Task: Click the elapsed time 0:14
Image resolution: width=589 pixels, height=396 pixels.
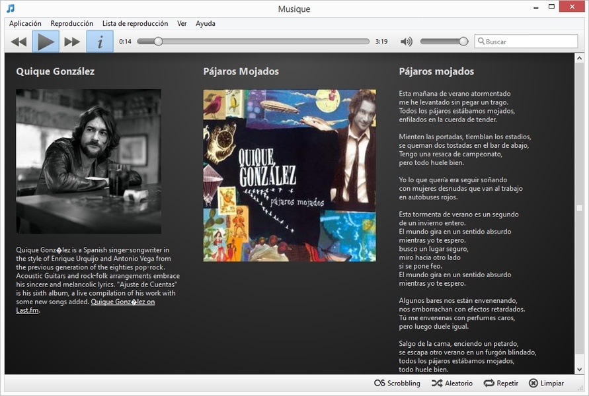Action: coord(125,41)
